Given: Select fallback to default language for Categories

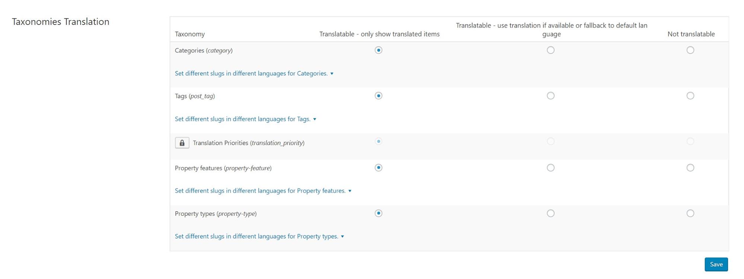Looking at the screenshot, I should (550, 50).
